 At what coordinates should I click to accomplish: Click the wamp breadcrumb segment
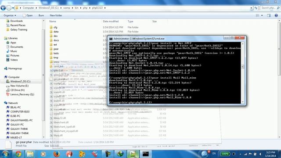[x=66, y=8]
